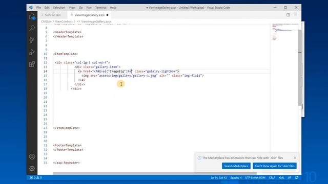The height and width of the screenshot is (184, 328).
Task: Click the "img-fluid" class value
Action: [192, 76]
